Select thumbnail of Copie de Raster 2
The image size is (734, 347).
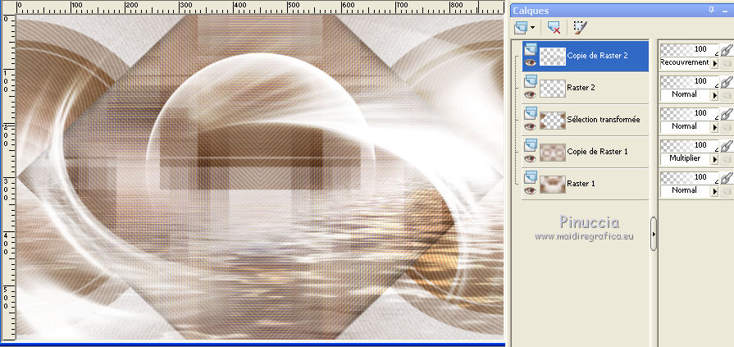pos(553,57)
